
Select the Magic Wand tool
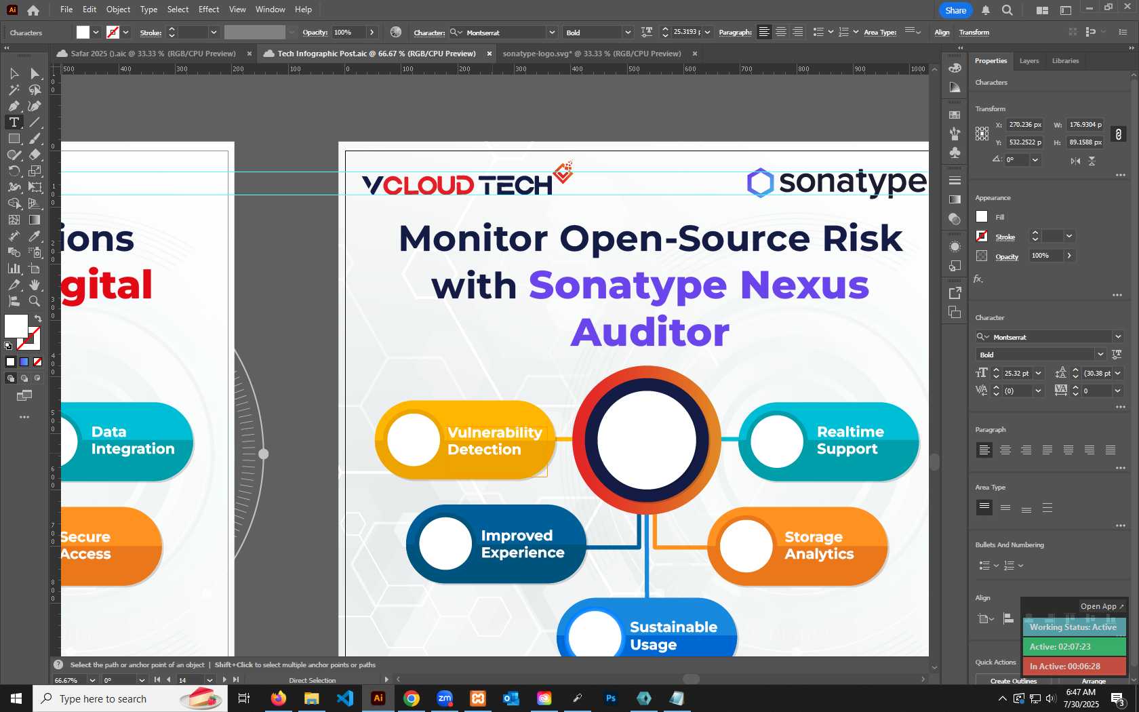(x=14, y=90)
